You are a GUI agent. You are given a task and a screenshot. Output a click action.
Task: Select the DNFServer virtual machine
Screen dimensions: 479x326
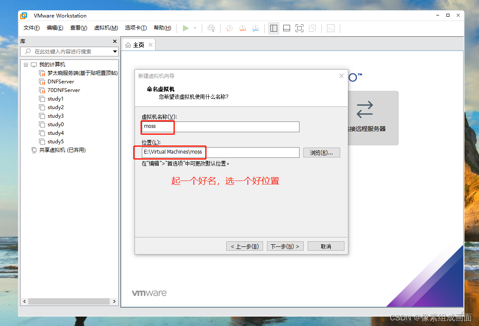tap(61, 82)
